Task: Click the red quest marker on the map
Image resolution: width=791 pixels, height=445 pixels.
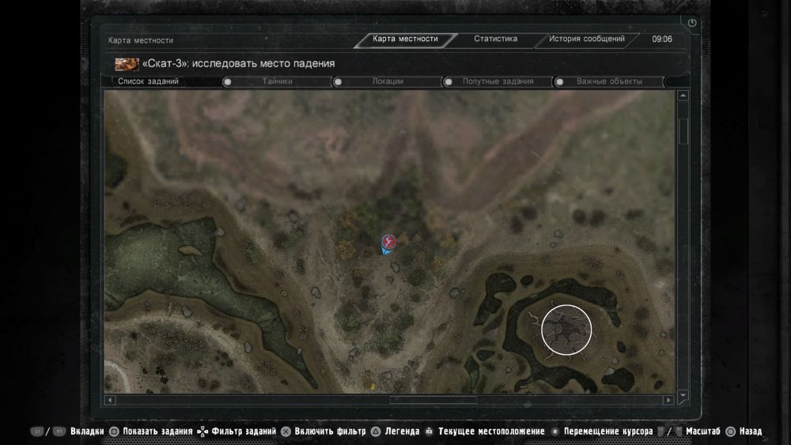Action: click(x=388, y=241)
